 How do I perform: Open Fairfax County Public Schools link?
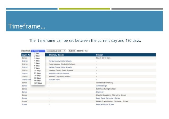tap(60, 61)
